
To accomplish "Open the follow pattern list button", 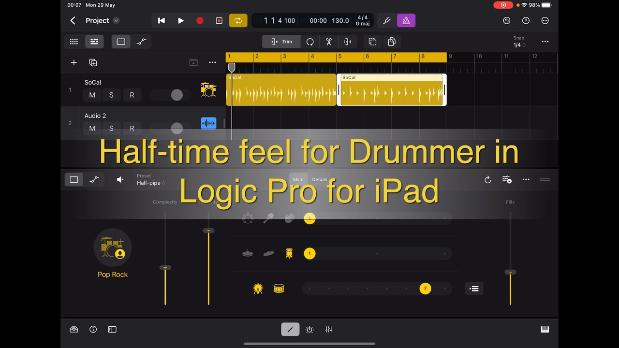I will click(x=474, y=289).
